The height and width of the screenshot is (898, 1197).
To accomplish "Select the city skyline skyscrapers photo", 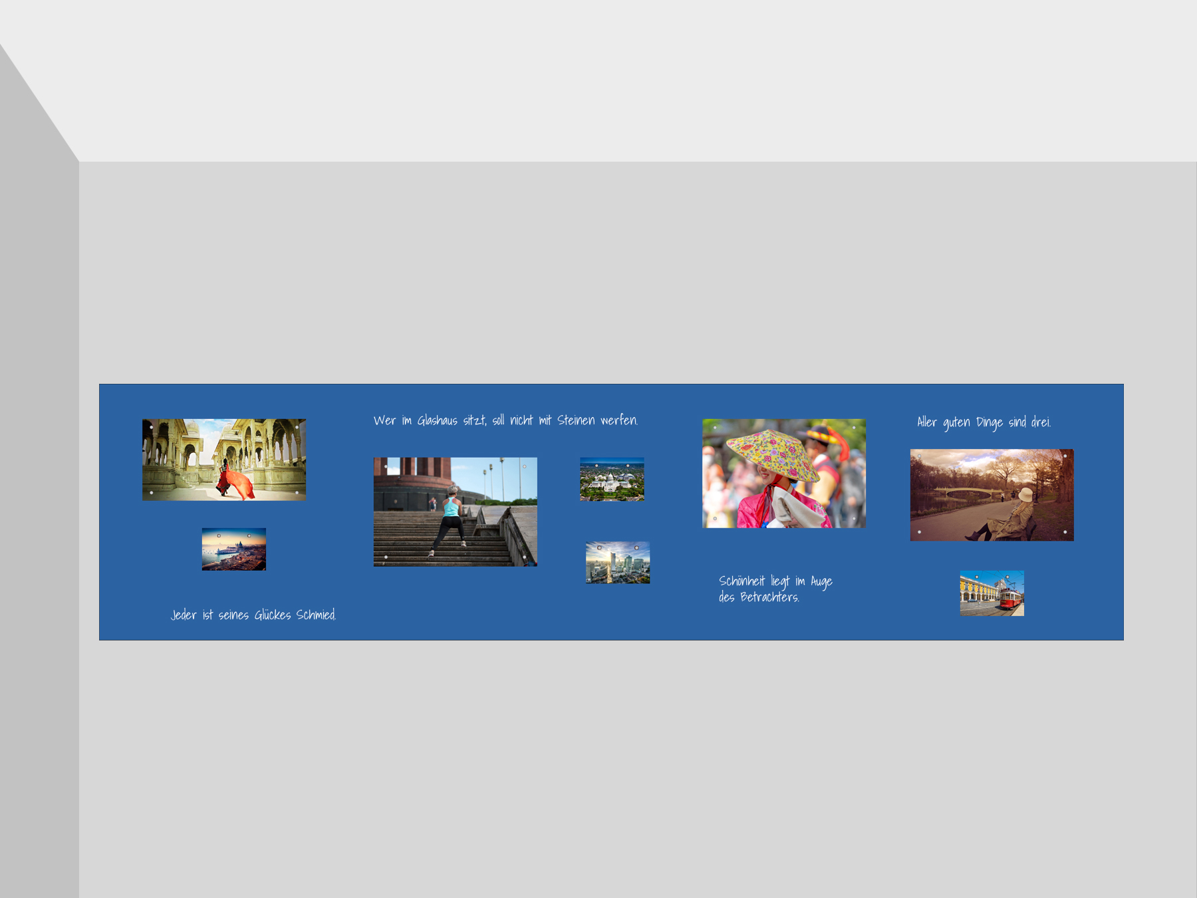I will click(617, 563).
